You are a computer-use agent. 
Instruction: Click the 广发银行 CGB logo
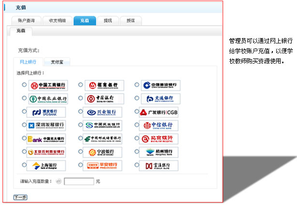158,112
